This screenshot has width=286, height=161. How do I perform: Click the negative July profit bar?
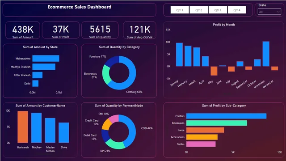click(231, 69)
